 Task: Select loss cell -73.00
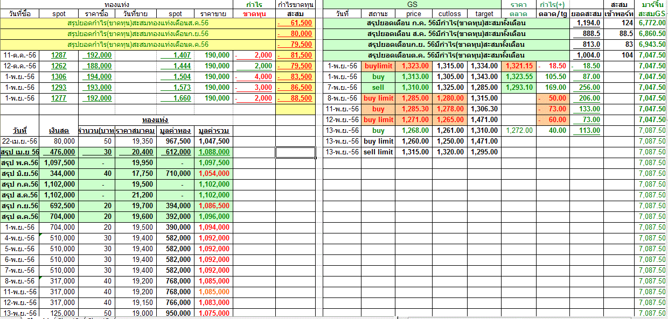[552, 109]
